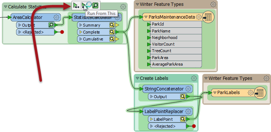This screenshot has height=132, width=271.
Task: Click the AveragePark Area attribute
Action: click(x=176, y=65)
